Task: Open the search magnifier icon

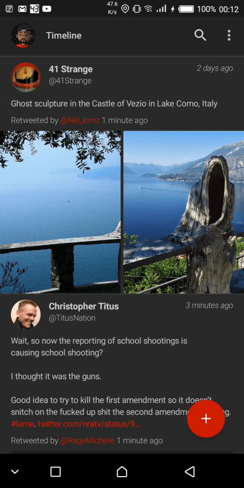Action: (200, 35)
